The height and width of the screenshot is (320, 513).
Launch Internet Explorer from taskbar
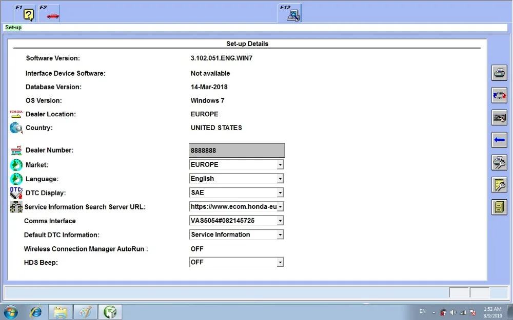coord(35,312)
